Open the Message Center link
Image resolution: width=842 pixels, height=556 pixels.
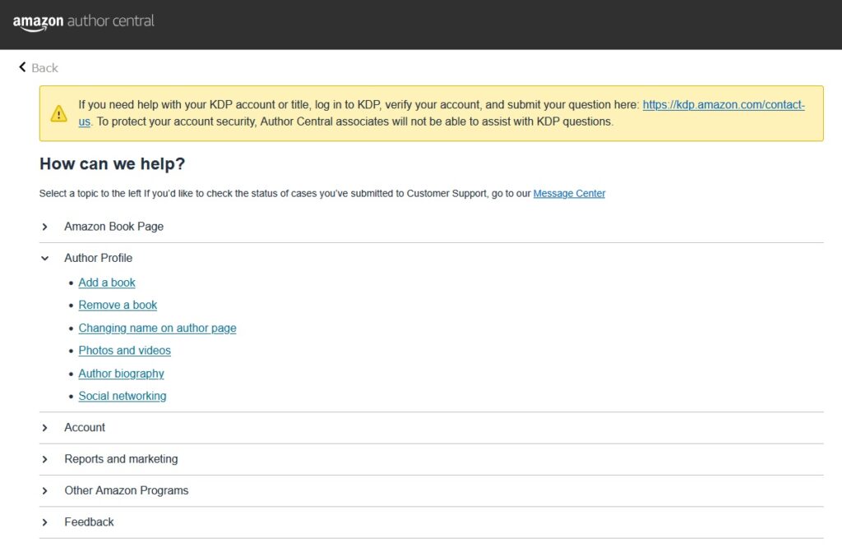click(x=569, y=194)
